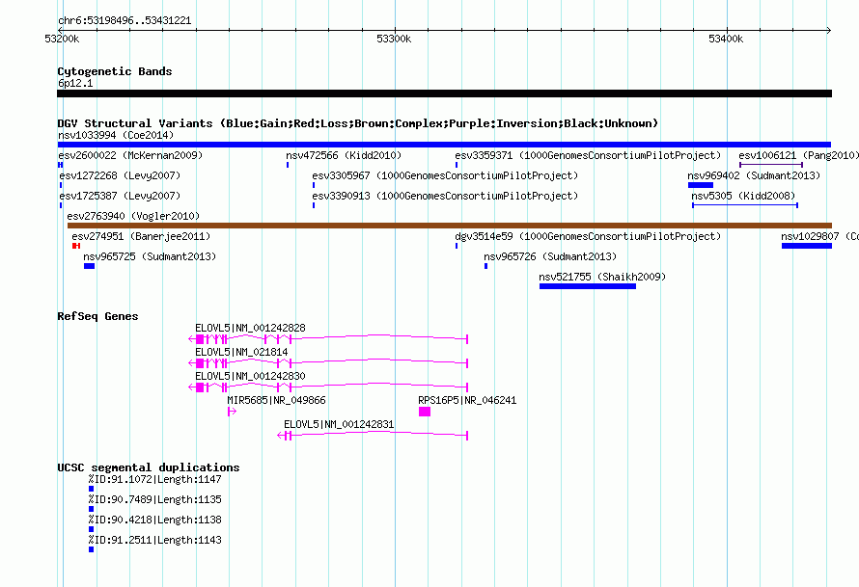Click the duplication marker under %ID:90.4218

tap(91, 529)
